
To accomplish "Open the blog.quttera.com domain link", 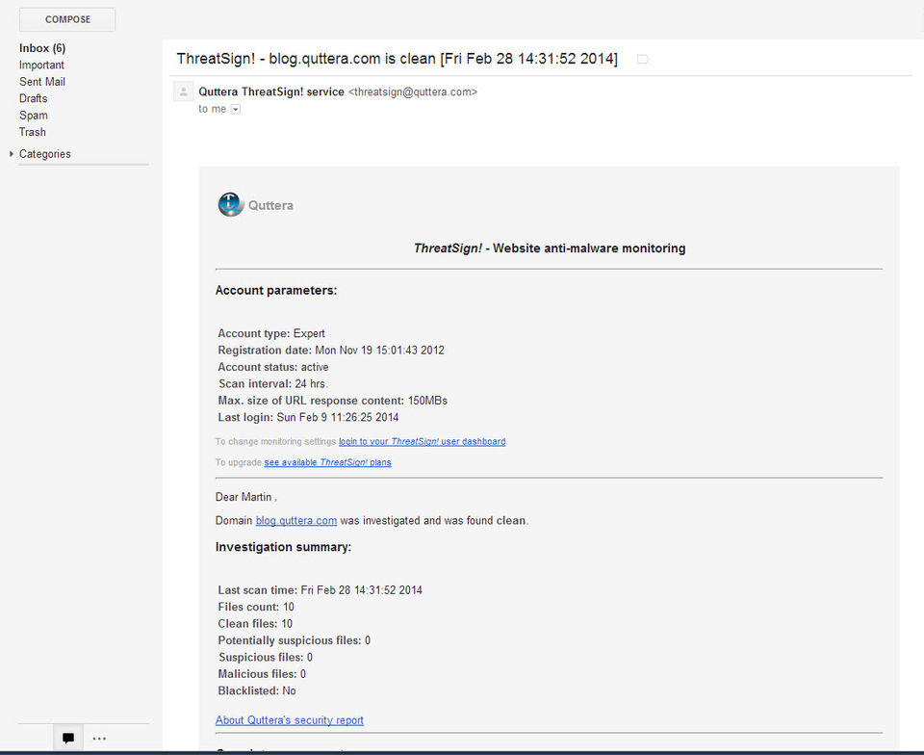I will 296,521.
